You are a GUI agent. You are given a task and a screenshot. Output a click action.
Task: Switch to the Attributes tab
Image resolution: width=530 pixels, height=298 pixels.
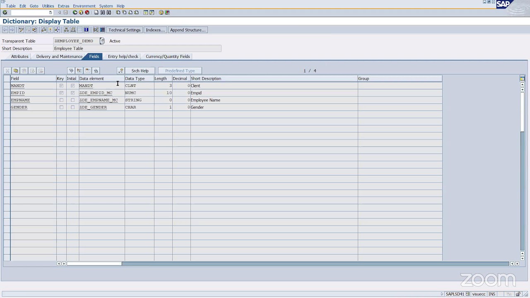[20, 56]
